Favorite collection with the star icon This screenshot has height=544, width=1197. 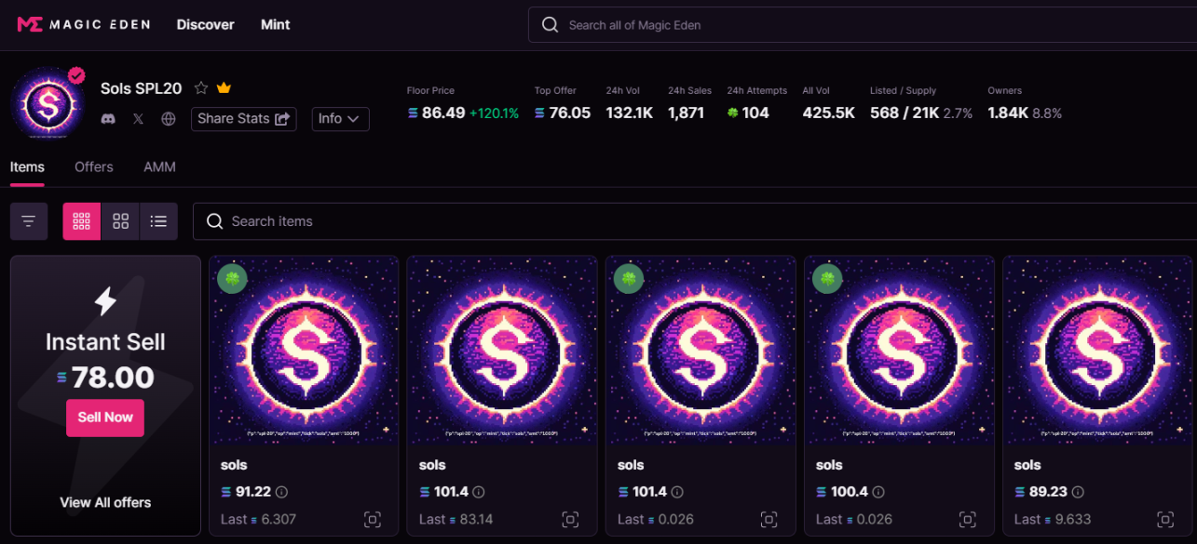(201, 88)
